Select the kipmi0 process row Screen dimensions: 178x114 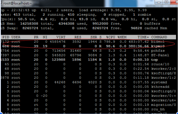pyautogui.click(x=88, y=46)
